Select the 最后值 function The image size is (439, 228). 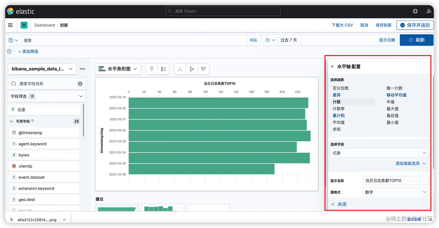click(x=393, y=115)
